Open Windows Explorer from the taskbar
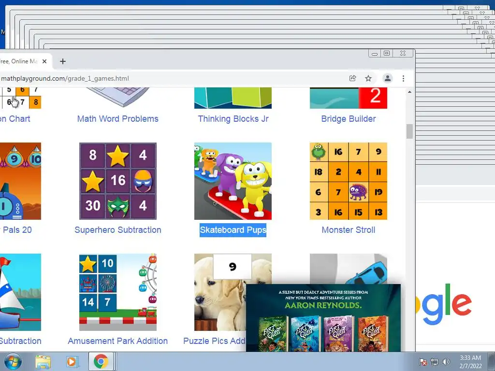 (x=43, y=362)
